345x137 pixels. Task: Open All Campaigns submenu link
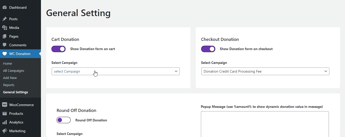click(x=14, y=71)
